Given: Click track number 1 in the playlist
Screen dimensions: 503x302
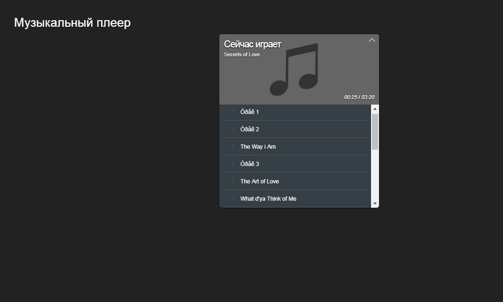Looking at the screenshot, I should pyautogui.click(x=232, y=112).
